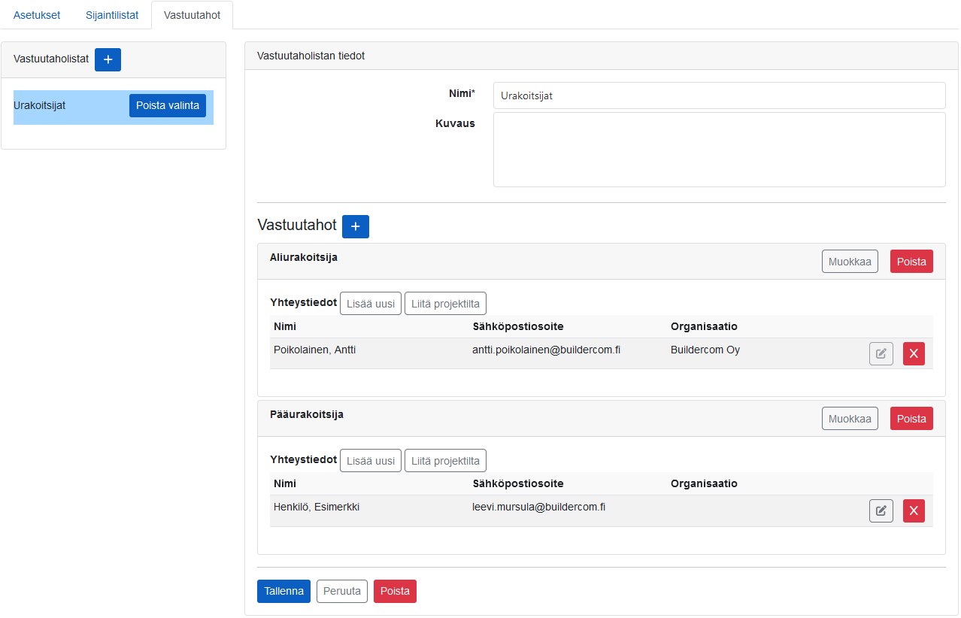Delete Poikolainen, Antti contact with red X
This screenshot has width=961, height=618.
[x=914, y=353]
